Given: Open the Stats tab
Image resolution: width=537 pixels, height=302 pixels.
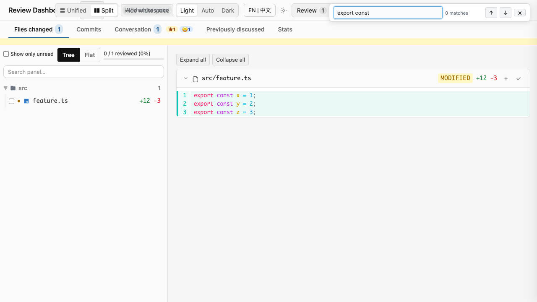Looking at the screenshot, I should (x=285, y=29).
